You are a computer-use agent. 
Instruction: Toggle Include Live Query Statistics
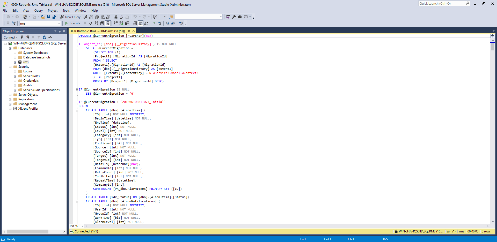pyautogui.click(x=121, y=23)
